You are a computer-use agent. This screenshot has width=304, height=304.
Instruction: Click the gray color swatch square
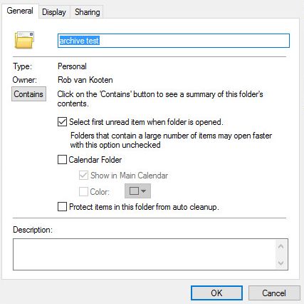tap(134, 191)
